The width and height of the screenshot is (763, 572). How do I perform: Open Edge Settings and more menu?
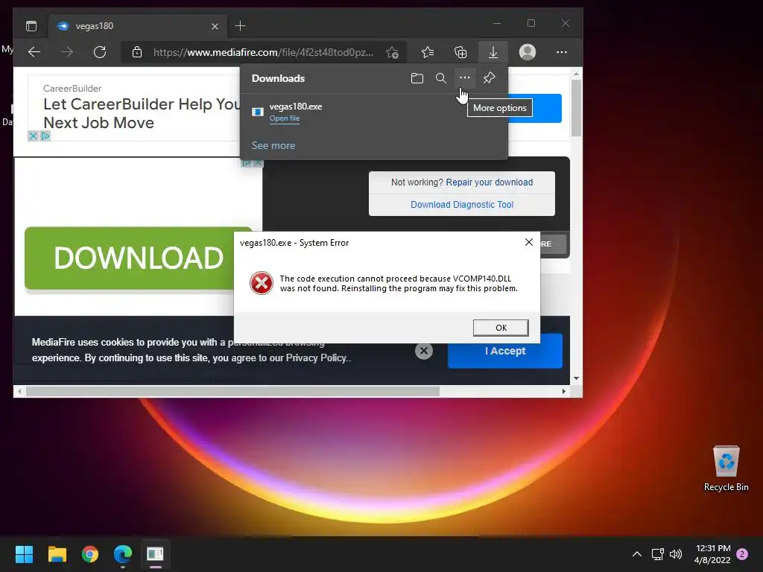click(x=562, y=52)
